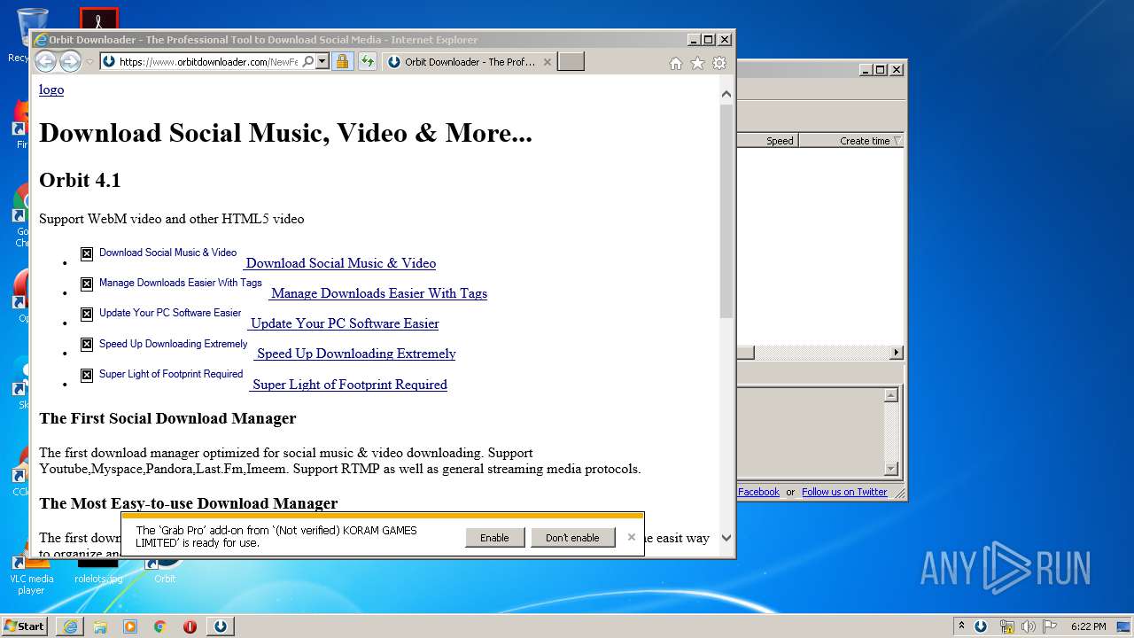Click the Internet Explorer Forward arrow
Viewport: 1134px width, 638px height.
70,61
